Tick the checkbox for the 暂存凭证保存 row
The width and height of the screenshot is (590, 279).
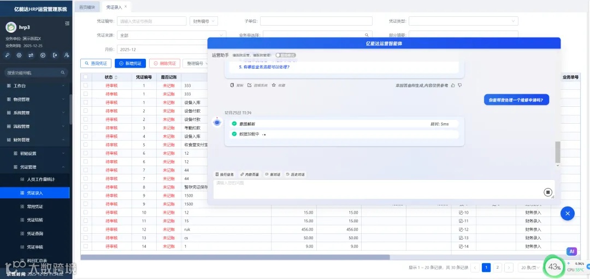coord(86,186)
